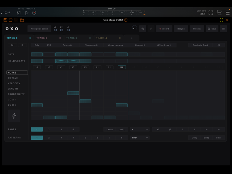Switch to the Velocity lane
Screen dimensions: 232x174
(x=14, y=83)
